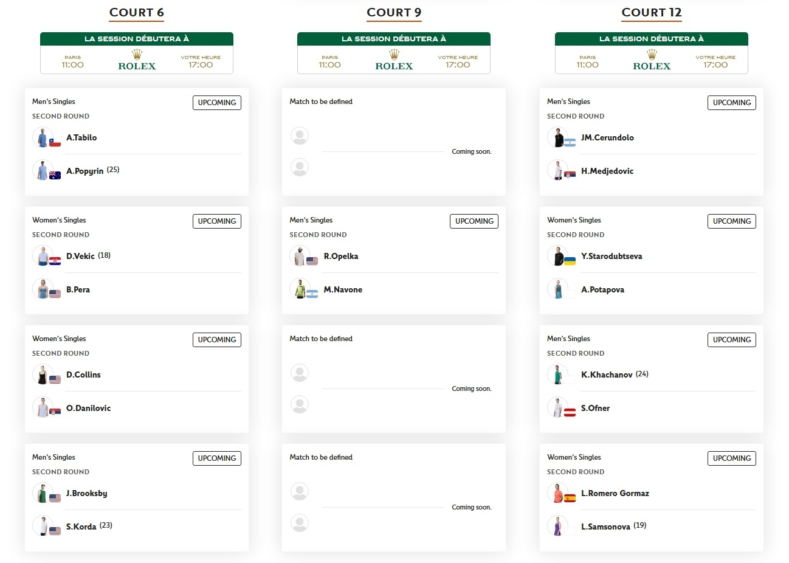Click the Argentina flag beside JM.Cerundolo

coord(570,143)
